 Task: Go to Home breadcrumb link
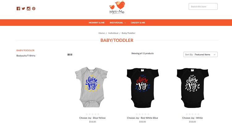pos(102,33)
